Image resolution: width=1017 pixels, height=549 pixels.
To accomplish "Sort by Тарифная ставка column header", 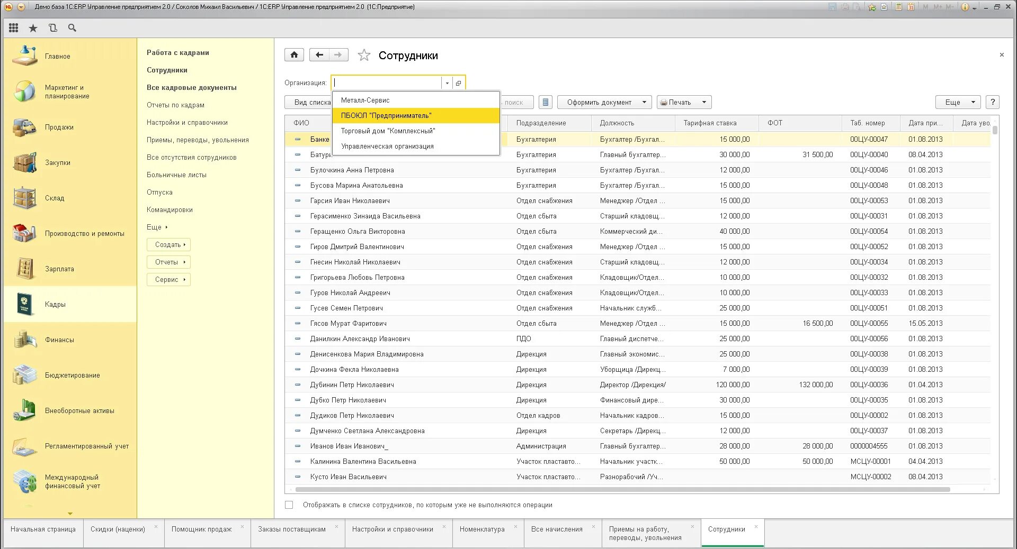I will (x=717, y=123).
